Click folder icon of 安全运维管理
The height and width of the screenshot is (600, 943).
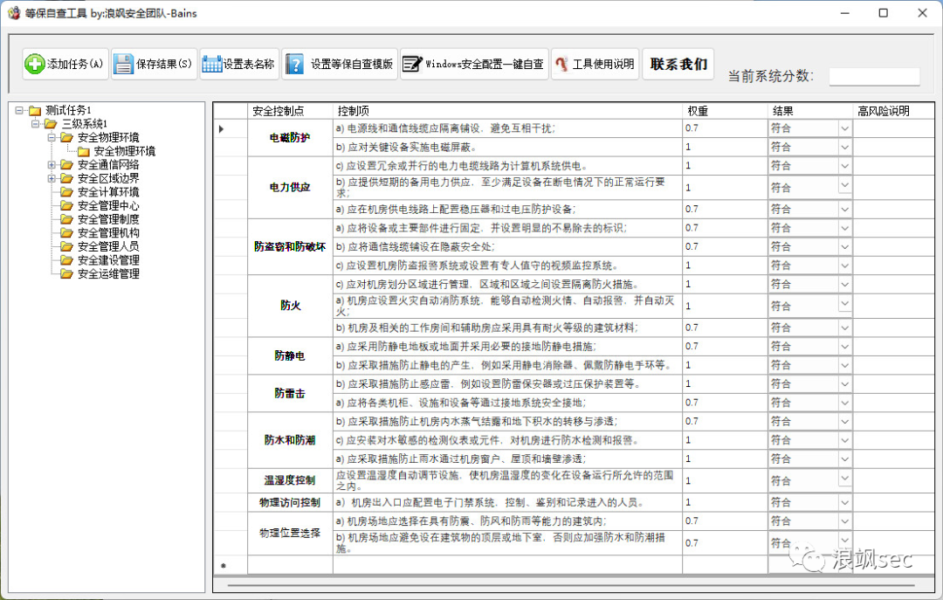point(66,274)
